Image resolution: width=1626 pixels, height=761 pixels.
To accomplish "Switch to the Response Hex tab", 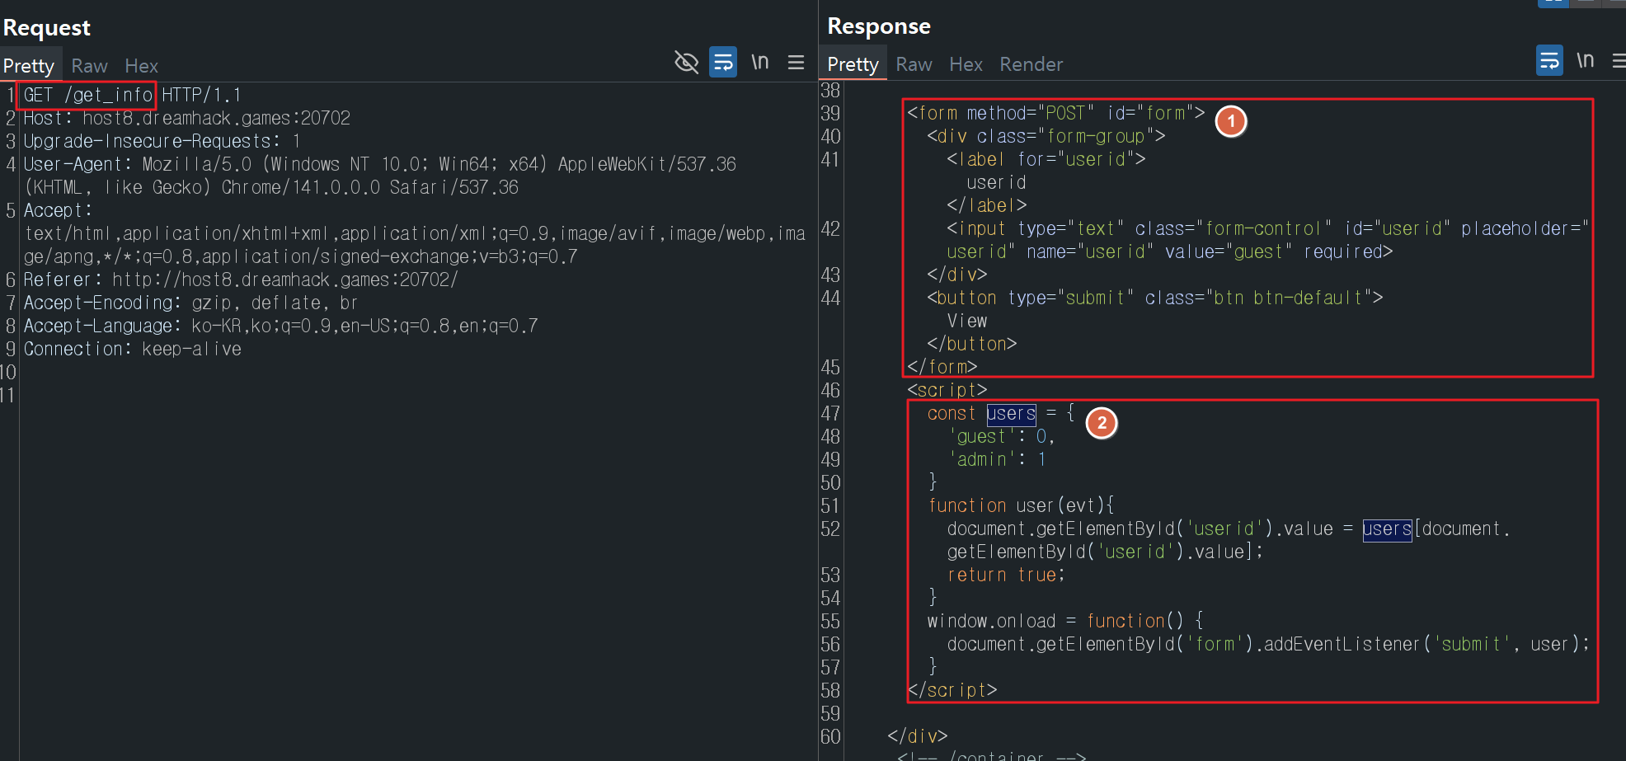I will pyautogui.click(x=966, y=64).
